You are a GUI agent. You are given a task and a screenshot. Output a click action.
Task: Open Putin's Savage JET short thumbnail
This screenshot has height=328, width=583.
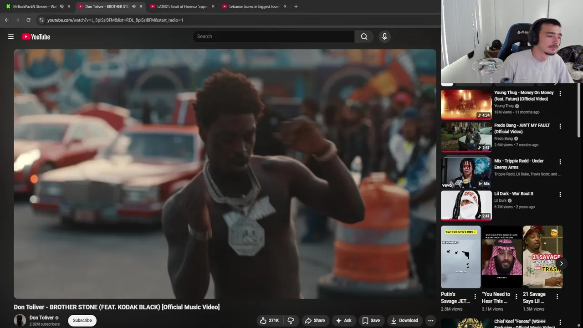(x=460, y=257)
